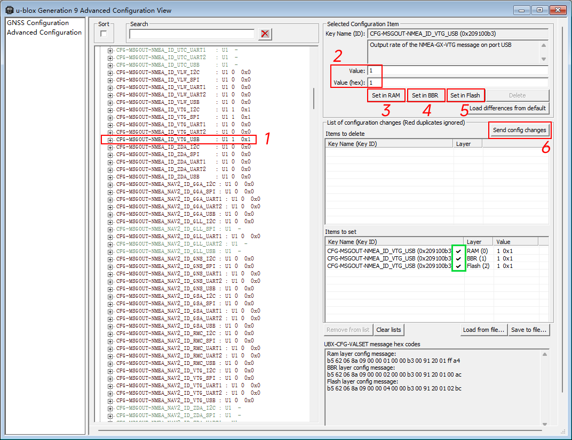The height and width of the screenshot is (440, 572).
Task: Expand the CFG-MSGOUT-NMEA_ID_VTG_USB tree node
Action: [110, 140]
